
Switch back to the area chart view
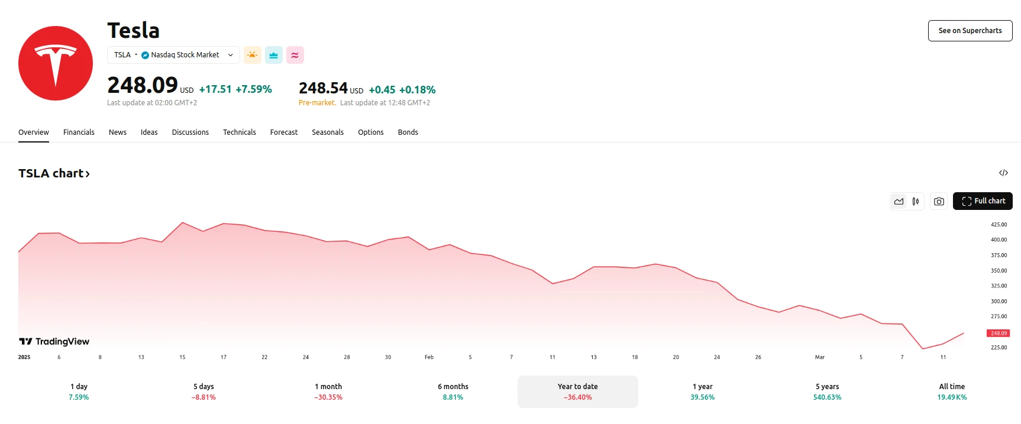(898, 201)
